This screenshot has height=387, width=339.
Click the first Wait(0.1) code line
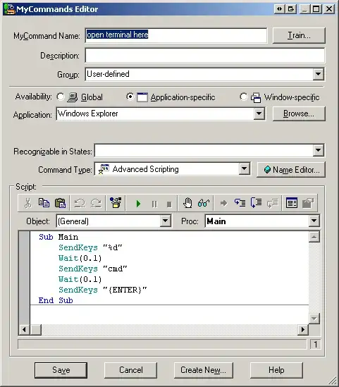pos(80,258)
